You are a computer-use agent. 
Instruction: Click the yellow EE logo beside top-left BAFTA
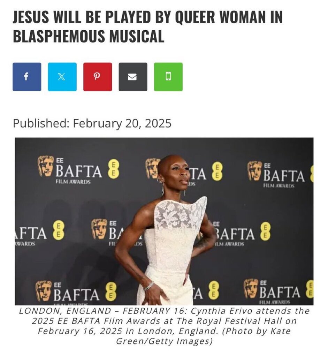click(114, 169)
